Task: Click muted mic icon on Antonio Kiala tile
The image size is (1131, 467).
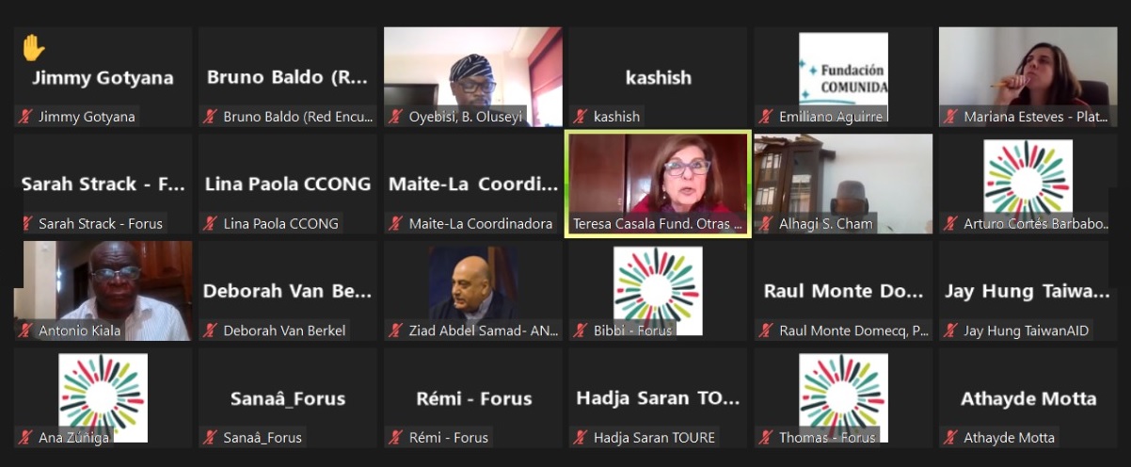Action: [26, 330]
